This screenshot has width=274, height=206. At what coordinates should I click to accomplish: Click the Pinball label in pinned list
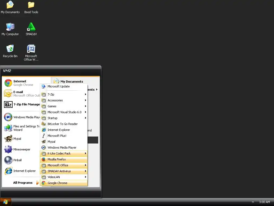click(17, 160)
